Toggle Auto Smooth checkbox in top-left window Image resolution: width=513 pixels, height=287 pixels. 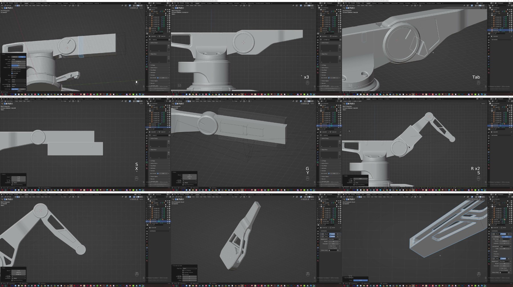158,78
